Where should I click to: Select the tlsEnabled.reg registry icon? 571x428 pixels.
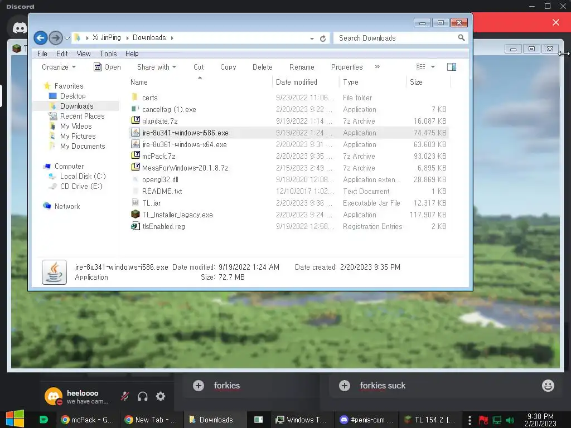(x=135, y=226)
